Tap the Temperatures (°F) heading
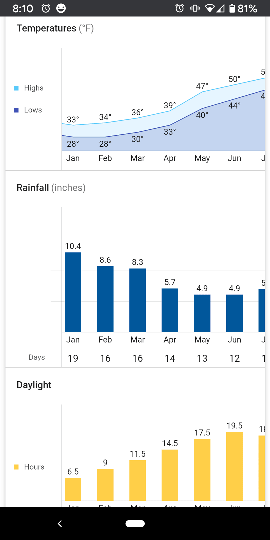270x540 pixels. tap(55, 28)
